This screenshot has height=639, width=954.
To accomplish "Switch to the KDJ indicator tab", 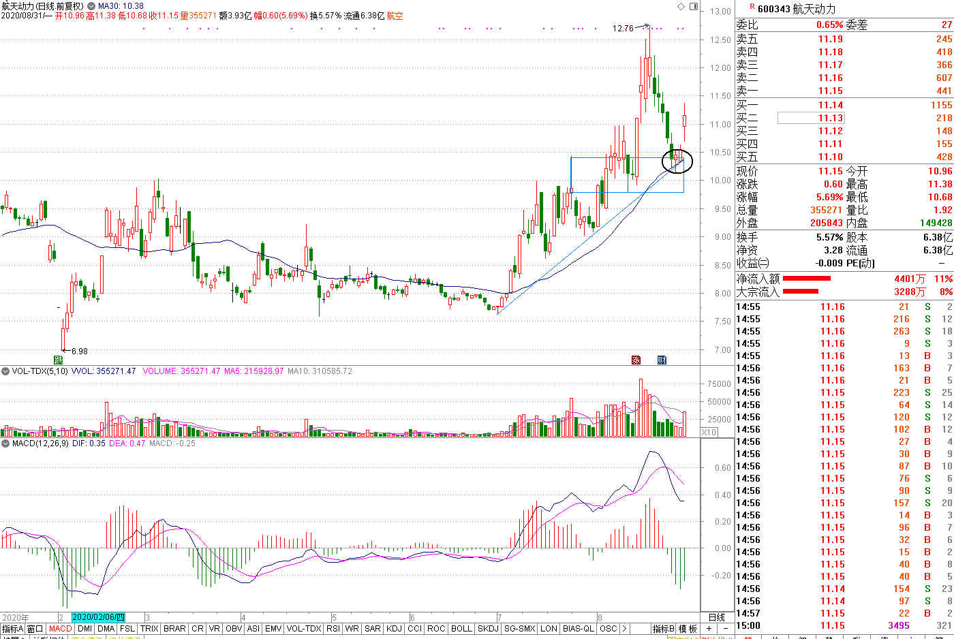I will (x=394, y=628).
